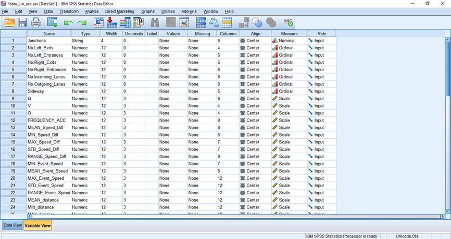Click Measure cell Ordinal for No.Right_Exits
Screen dimensions: 451x239
click(290, 62)
